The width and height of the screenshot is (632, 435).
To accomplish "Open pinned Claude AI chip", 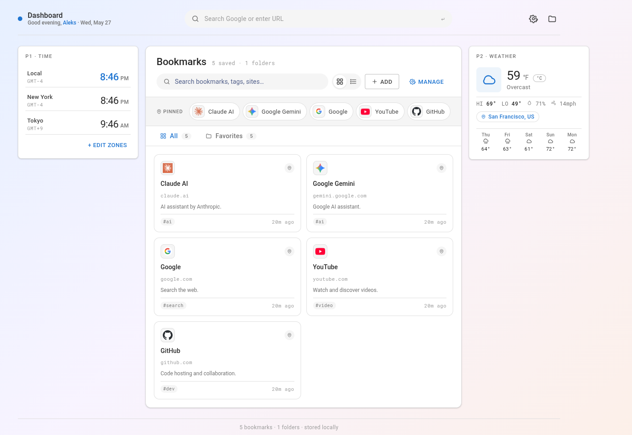I will click(215, 111).
